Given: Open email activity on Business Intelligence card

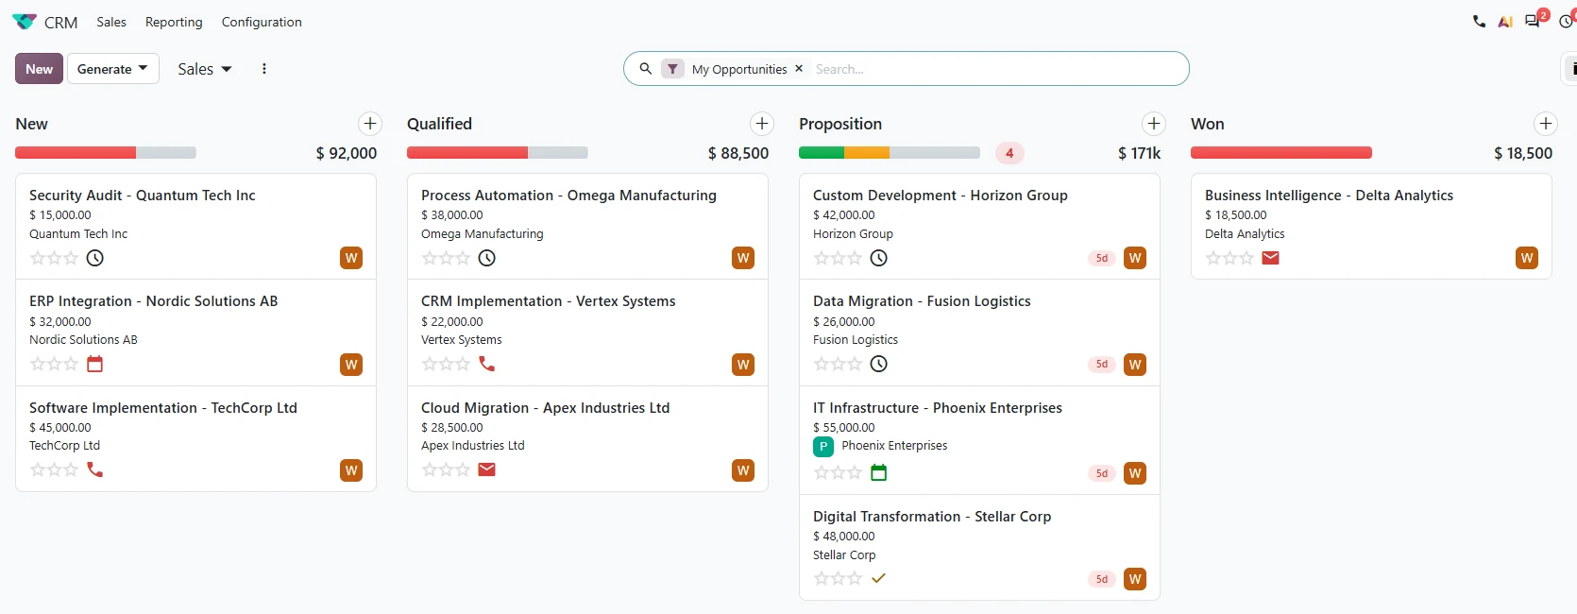Looking at the screenshot, I should (x=1270, y=258).
